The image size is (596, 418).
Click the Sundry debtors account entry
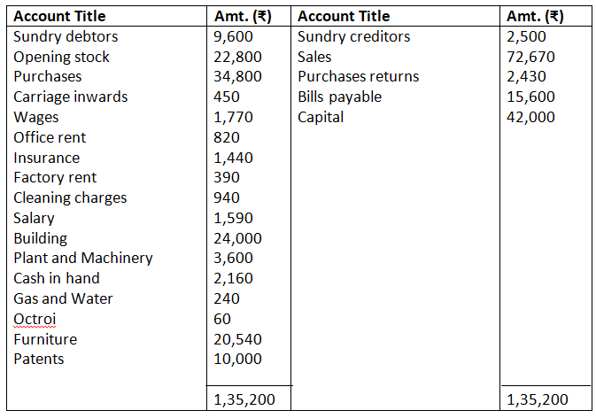[66, 37]
